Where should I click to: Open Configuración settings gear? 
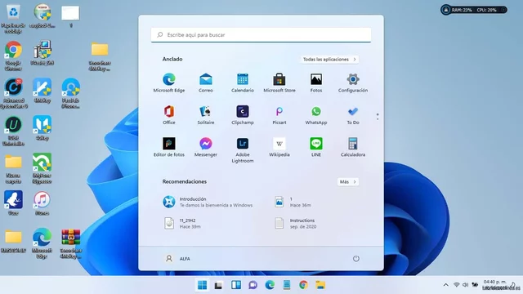353,82
